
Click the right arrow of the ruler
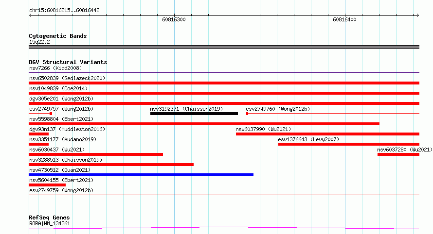click(x=417, y=15)
